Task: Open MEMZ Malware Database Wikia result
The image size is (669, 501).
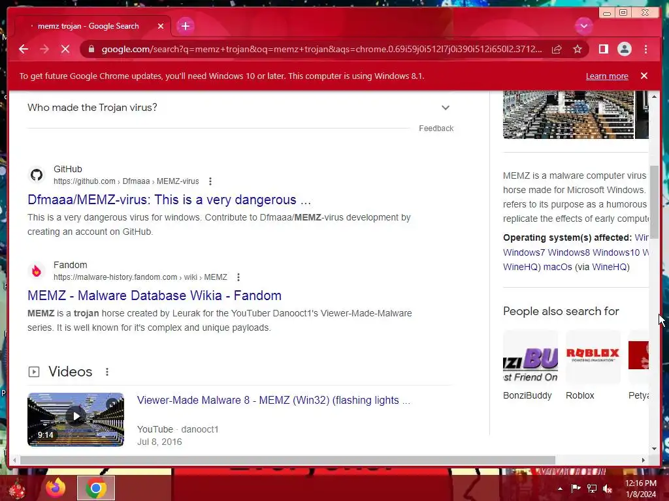Action: pos(154,296)
